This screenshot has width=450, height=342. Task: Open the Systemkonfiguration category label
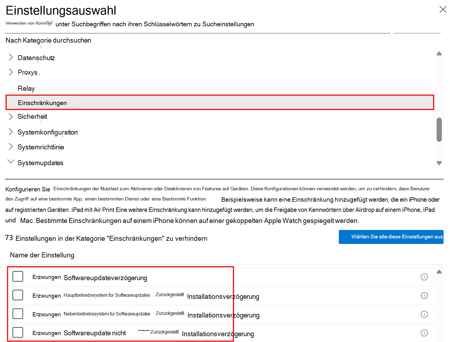pos(48,132)
